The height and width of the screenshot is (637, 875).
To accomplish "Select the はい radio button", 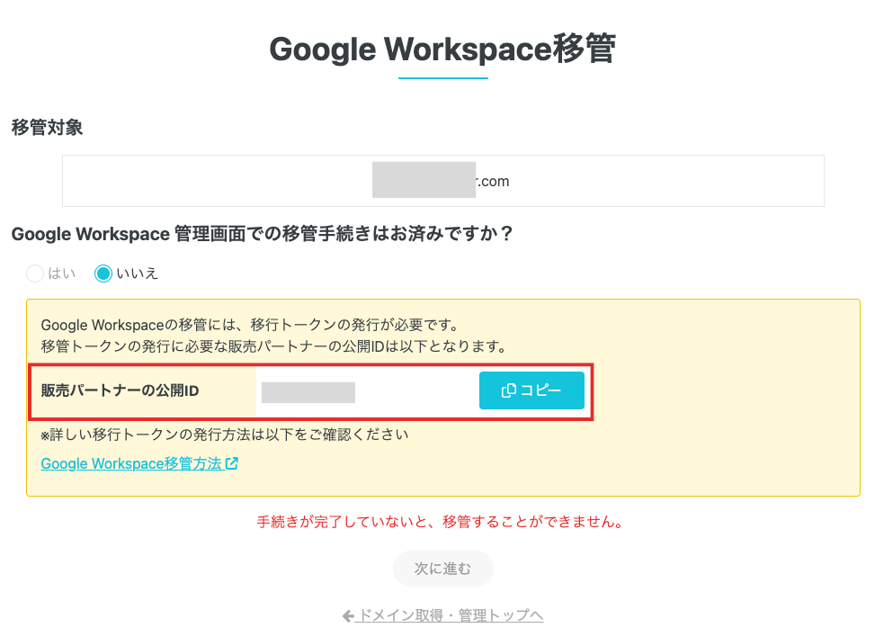I will click(34, 274).
